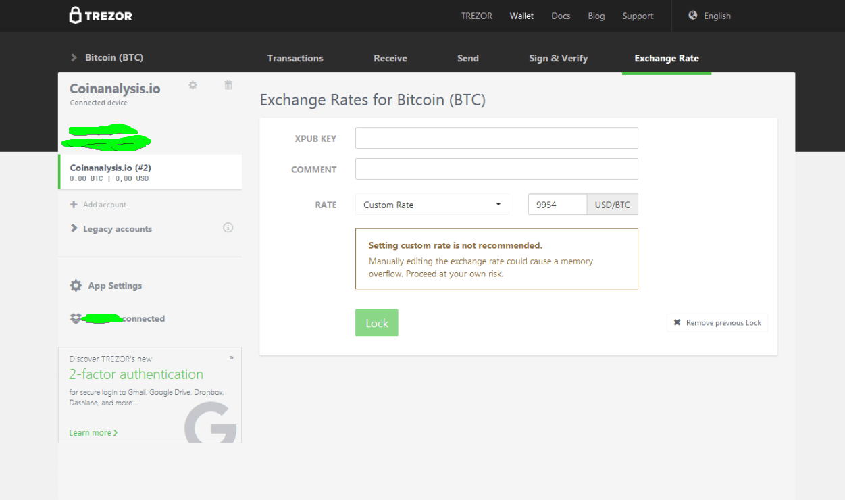Screen dimensions: 845x500
Task: Click the globe icon next to English
Action: pos(691,15)
